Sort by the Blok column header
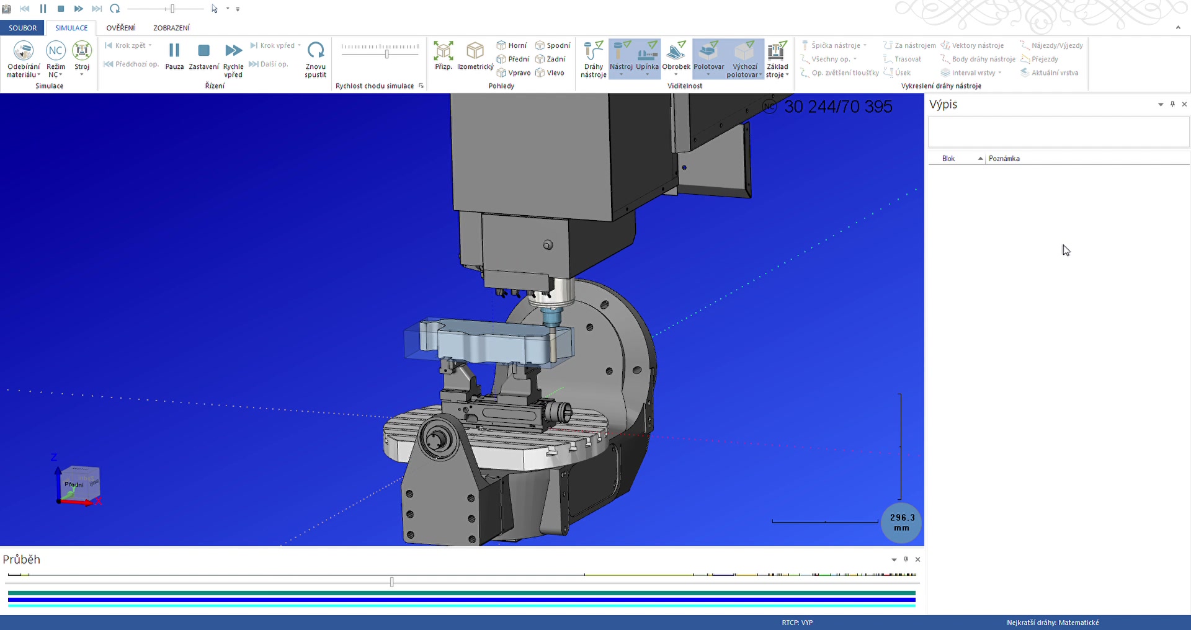The height and width of the screenshot is (630, 1191). tap(956, 159)
